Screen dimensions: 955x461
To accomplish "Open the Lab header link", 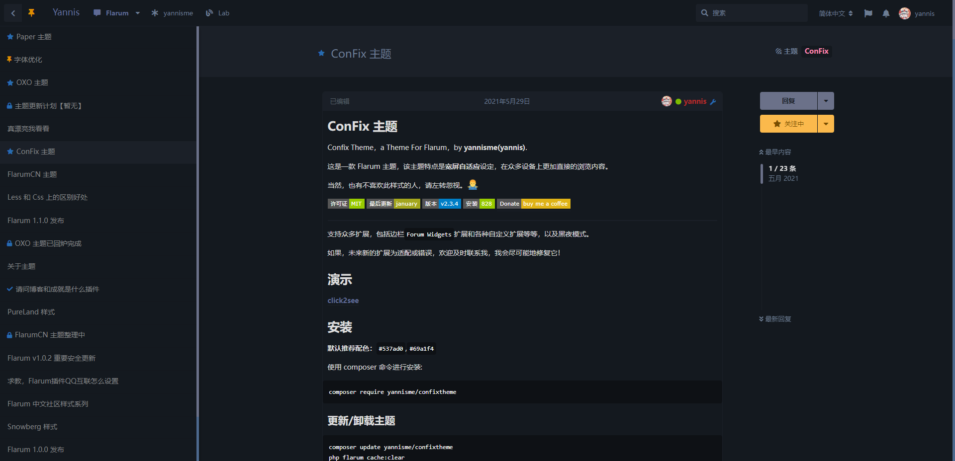I will pyautogui.click(x=218, y=13).
